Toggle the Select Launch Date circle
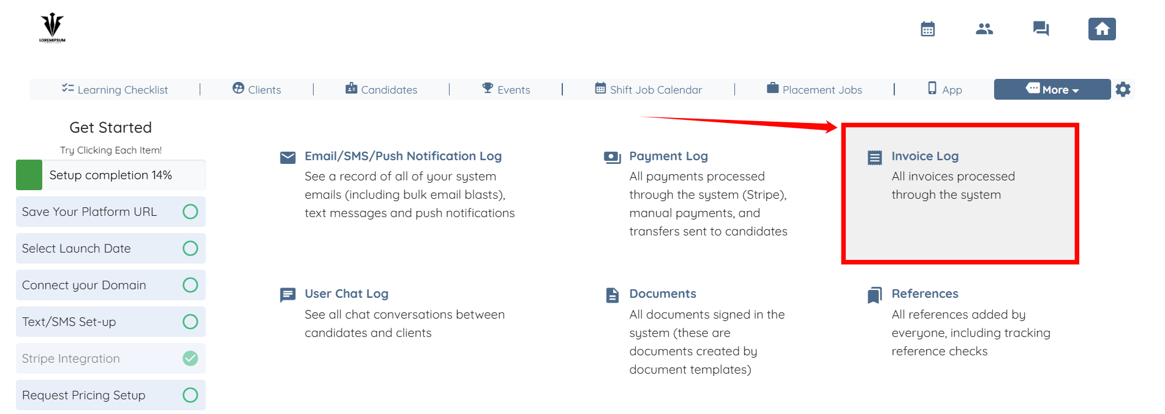Viewport: 1165px width, 414px height. pyautogui.click(x=190, y=248)
